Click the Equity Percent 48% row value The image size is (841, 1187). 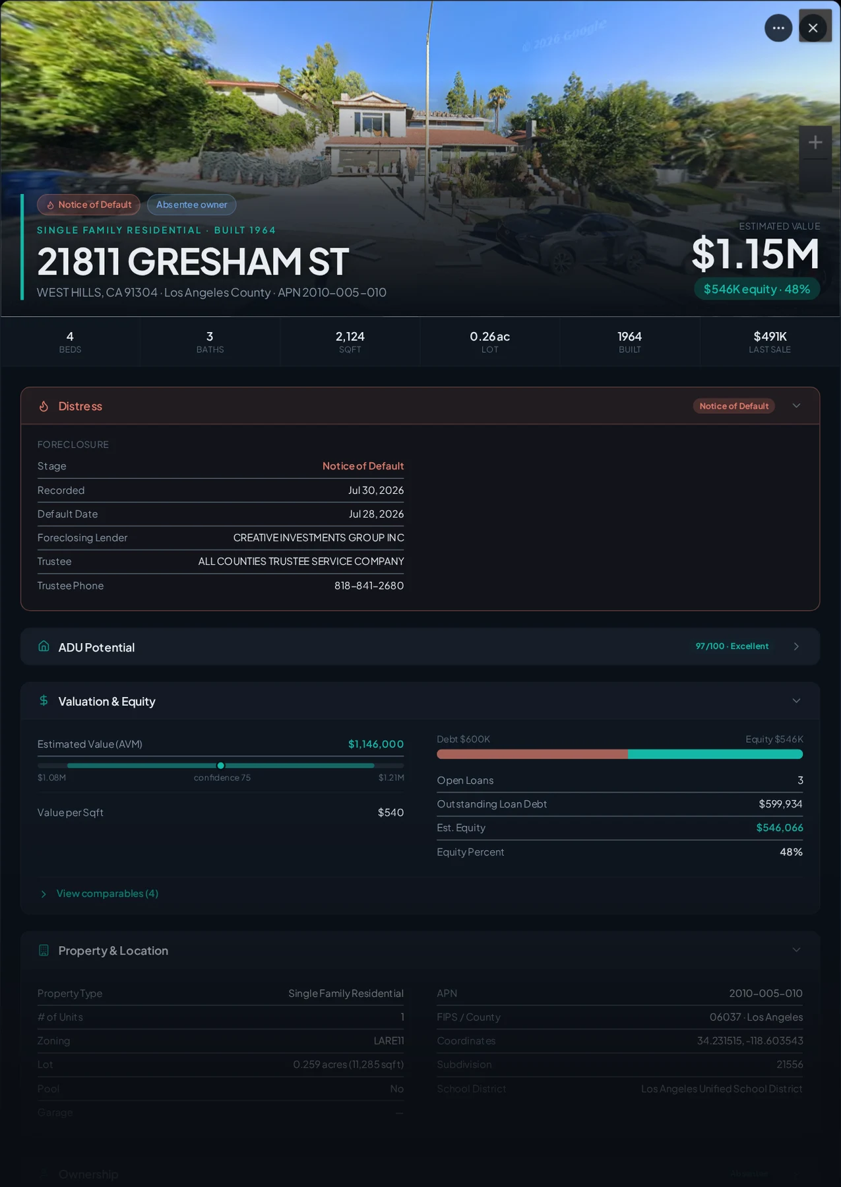click(791, 852)
